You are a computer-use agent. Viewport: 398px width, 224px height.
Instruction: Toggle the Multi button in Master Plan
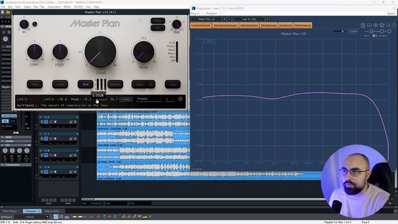click(85, 85)
